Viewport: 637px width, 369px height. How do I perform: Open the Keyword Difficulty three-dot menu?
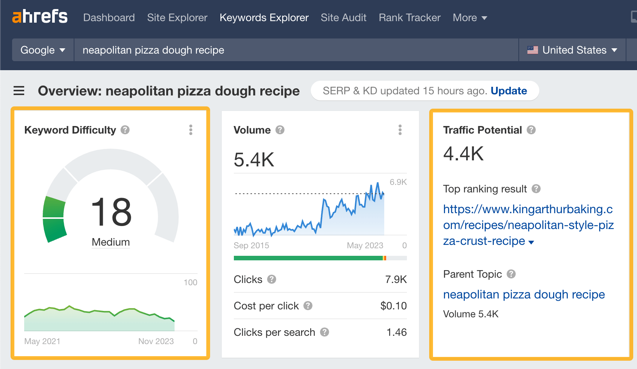click(191, 130)
